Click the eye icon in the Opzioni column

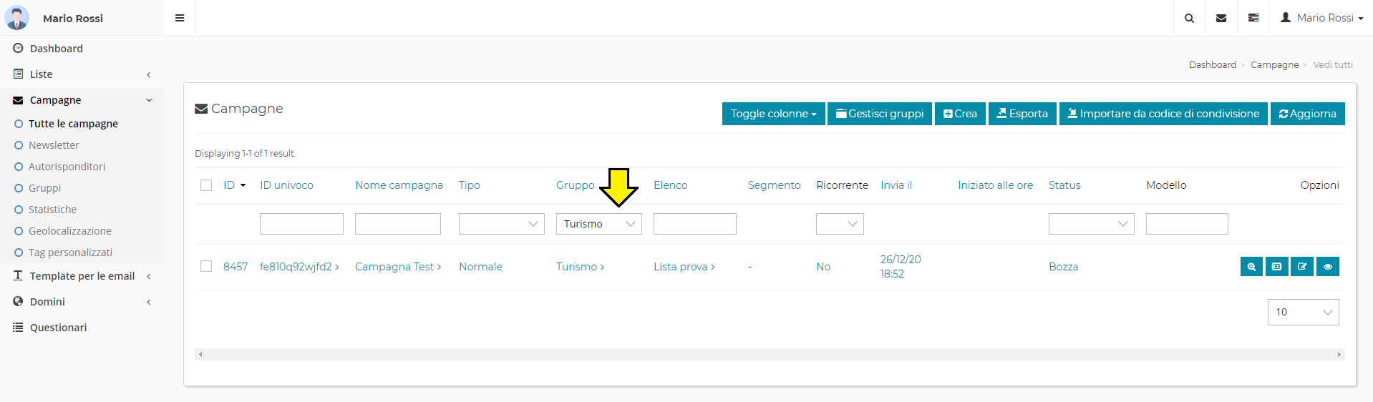pos(1327,267)
